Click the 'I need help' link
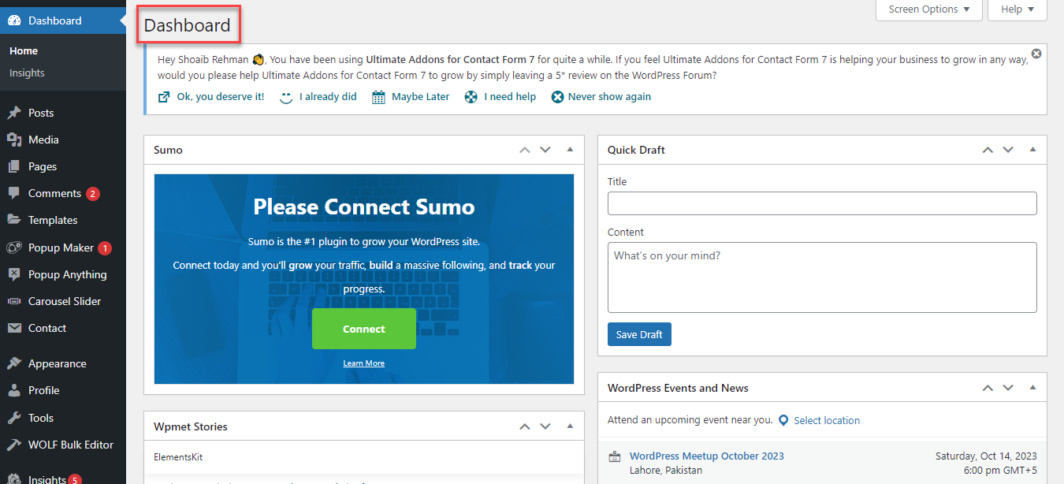 (510, 97)
